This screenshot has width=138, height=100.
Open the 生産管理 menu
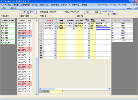click(x=25, y=5)
